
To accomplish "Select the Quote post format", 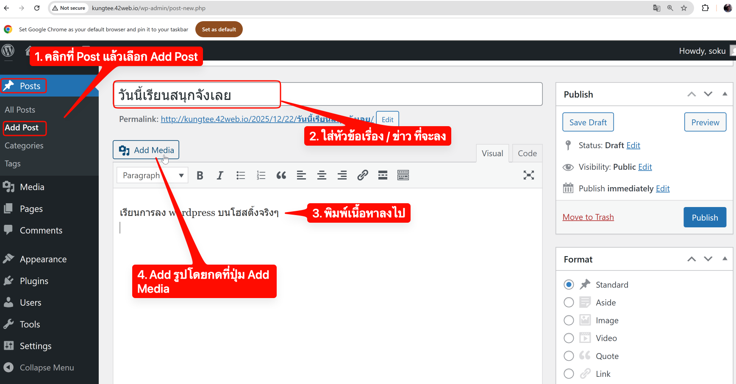I will (x=569, y=356).
